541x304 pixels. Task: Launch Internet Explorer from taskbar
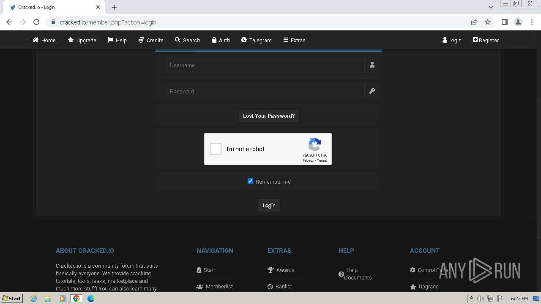[33, 299]
